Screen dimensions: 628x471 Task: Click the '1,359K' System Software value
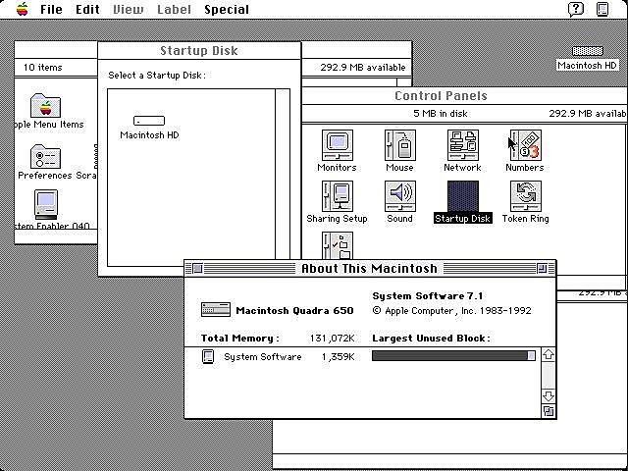pos(338,356)
